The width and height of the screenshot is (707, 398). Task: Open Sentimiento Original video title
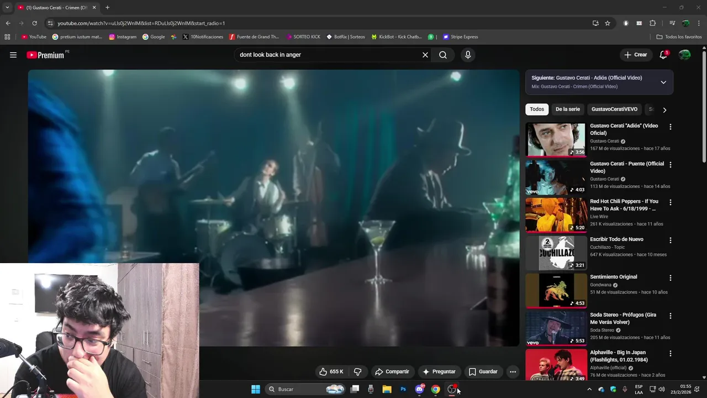(x=614, y=277)
